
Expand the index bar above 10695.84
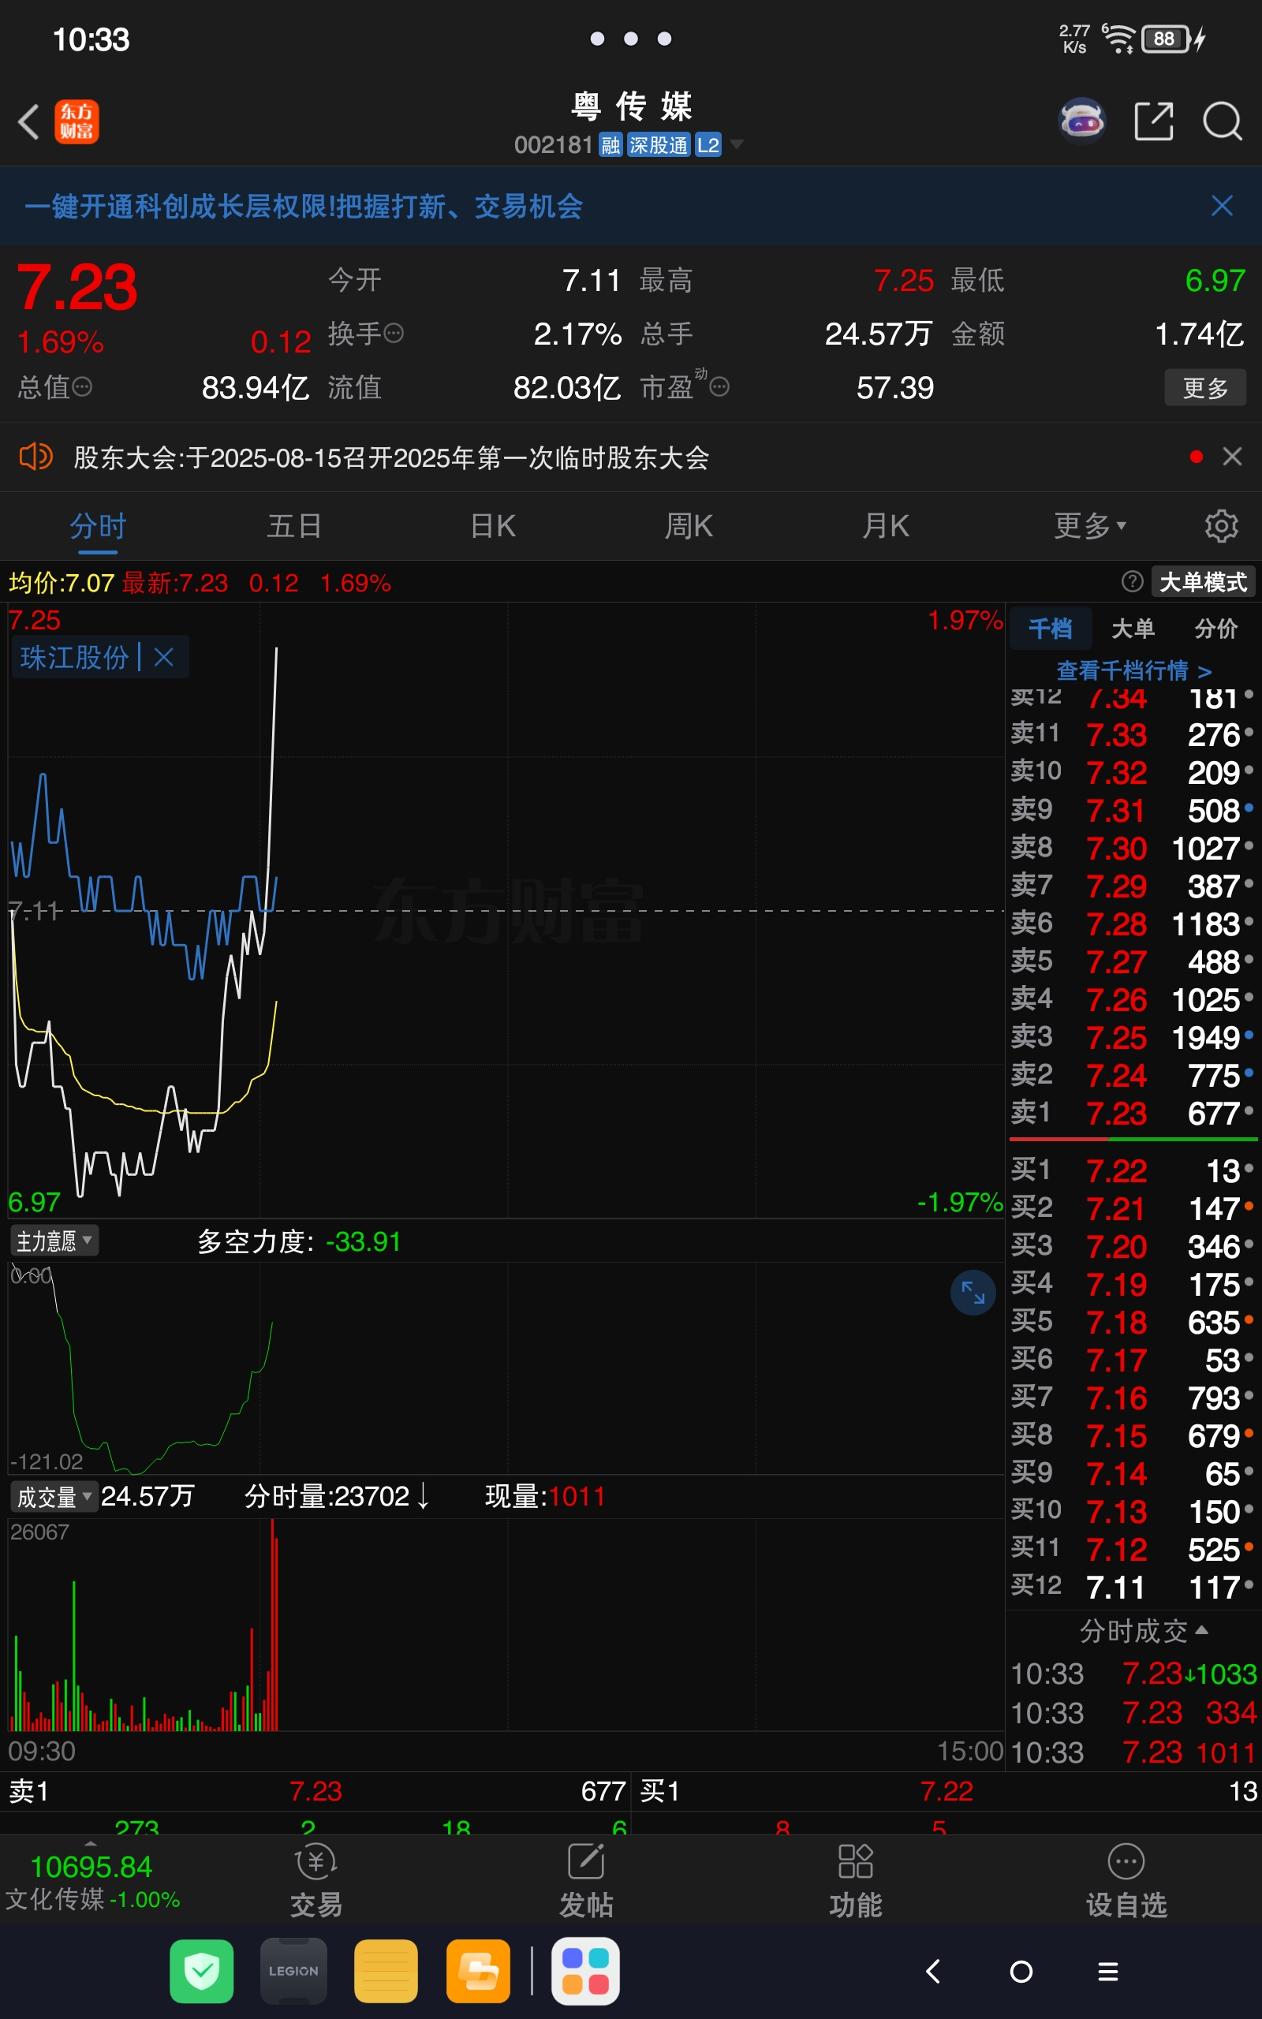tap(91, 1843)
